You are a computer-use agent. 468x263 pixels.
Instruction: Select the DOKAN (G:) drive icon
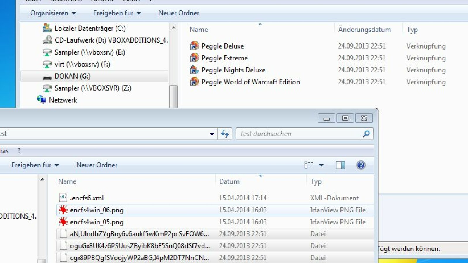47,76
